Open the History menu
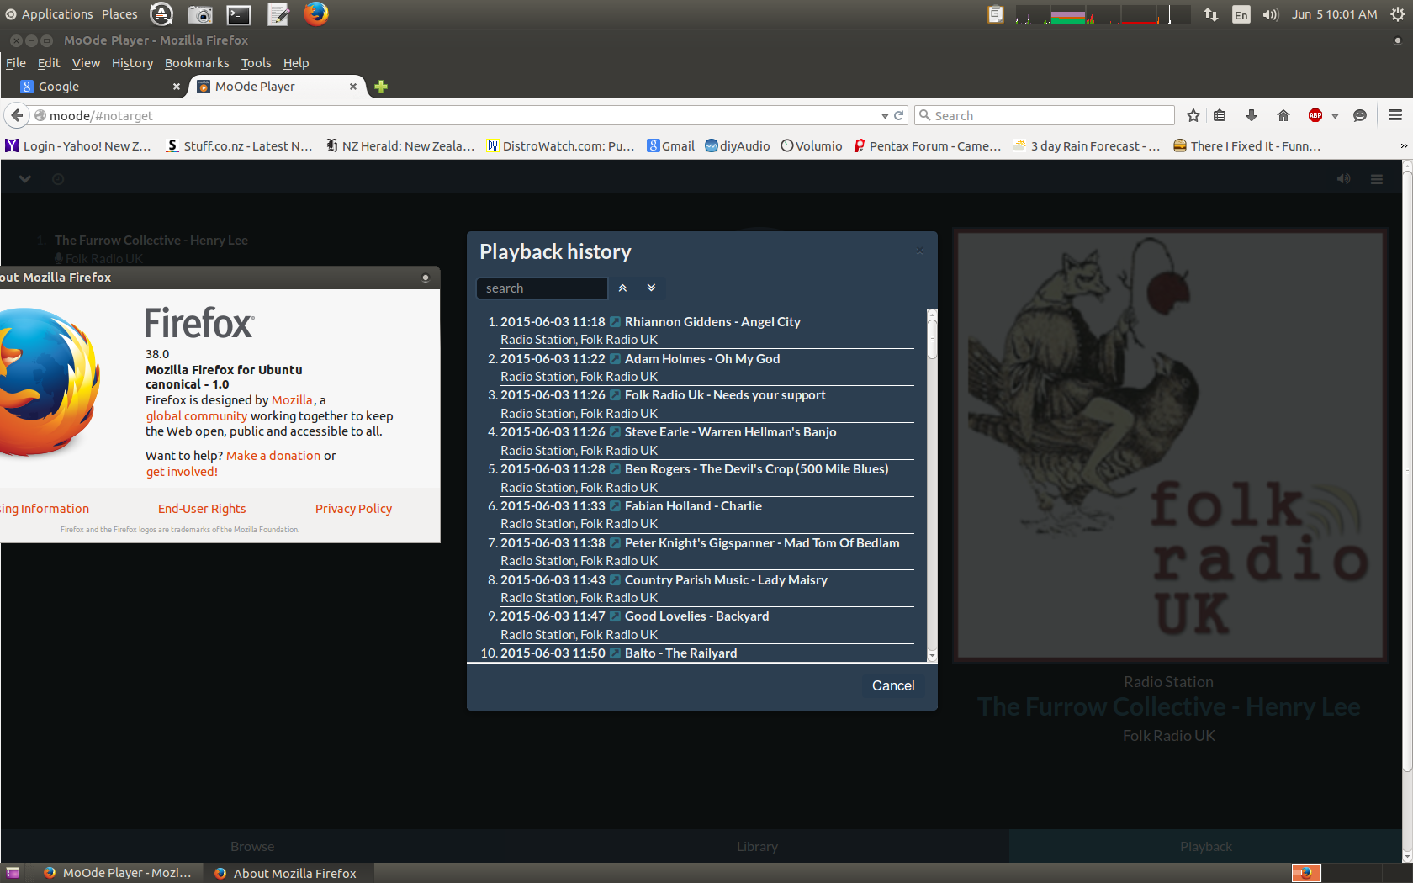This screenshot has height=883, width=1413. pos(132,63)
